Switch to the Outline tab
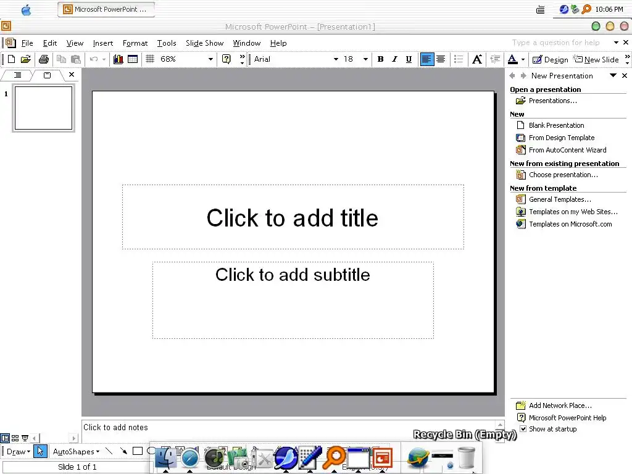 click(18, 75)
